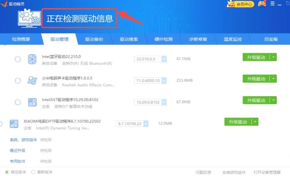290x176 pixels.
Task: Switch to the 驱动备份 tab
Action: click(94, 39)
